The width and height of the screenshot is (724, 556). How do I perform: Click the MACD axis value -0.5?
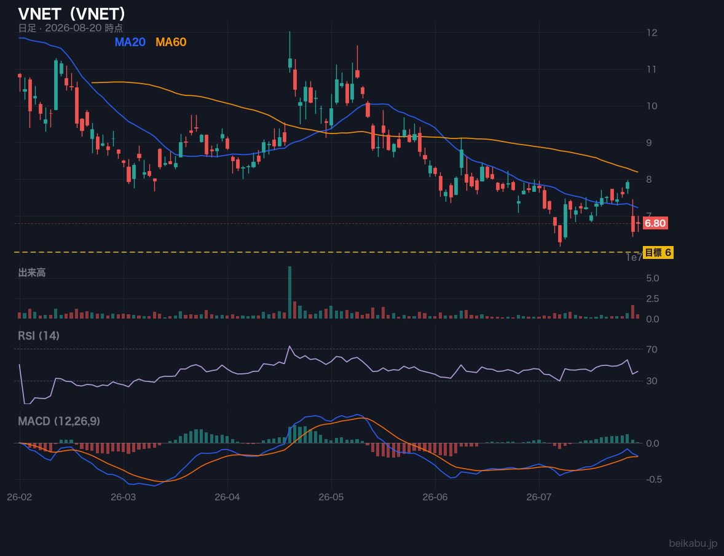pyautogui.click(x=655, y=479)
